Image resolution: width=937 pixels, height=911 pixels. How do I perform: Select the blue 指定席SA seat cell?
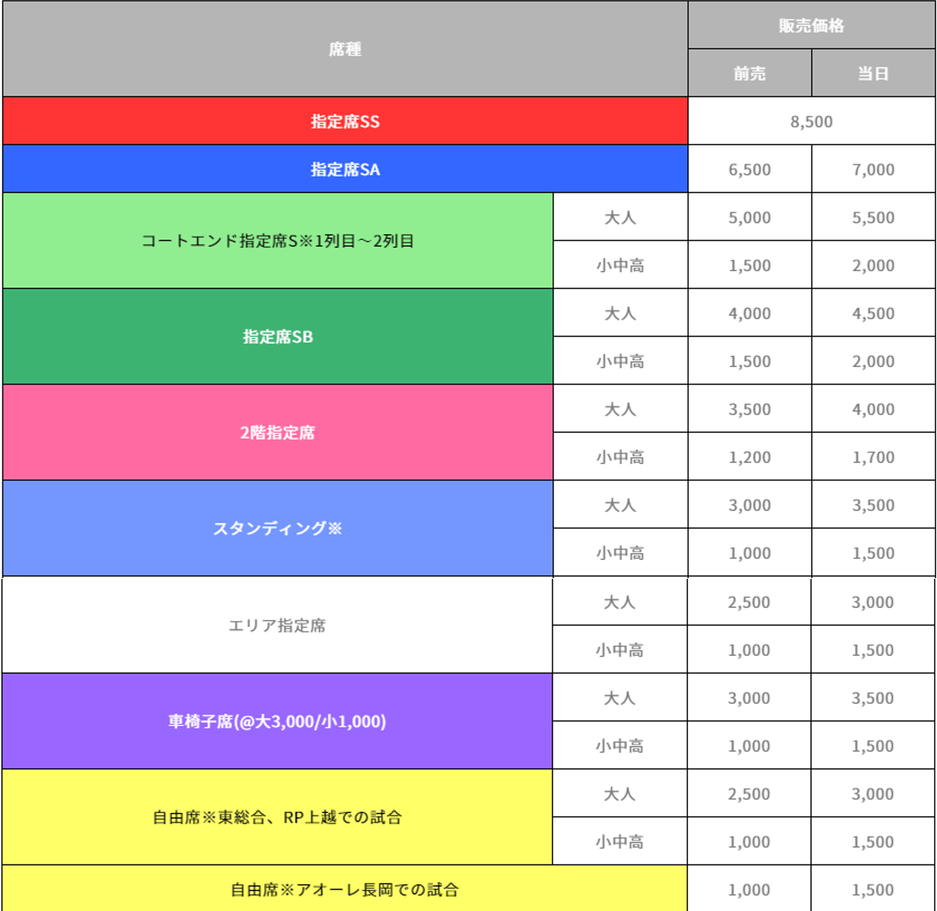point(345,169)
